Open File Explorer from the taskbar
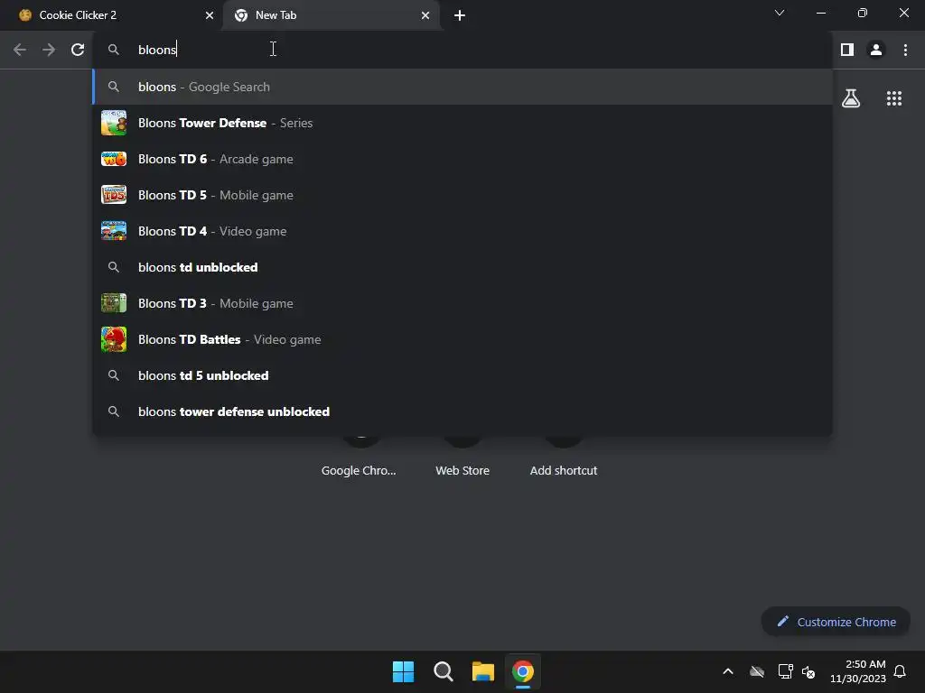Screen dimensions: 925x693 point(483,671)
